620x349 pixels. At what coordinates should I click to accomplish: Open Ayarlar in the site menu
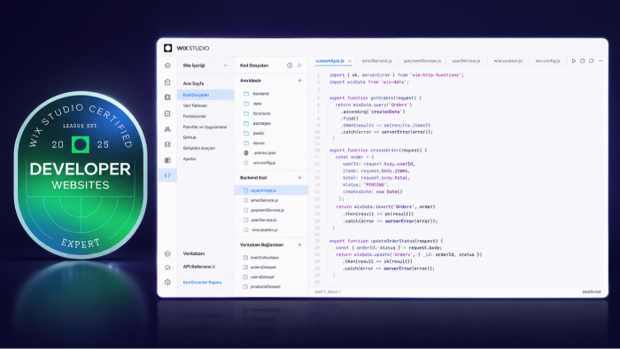coord(190,159)
